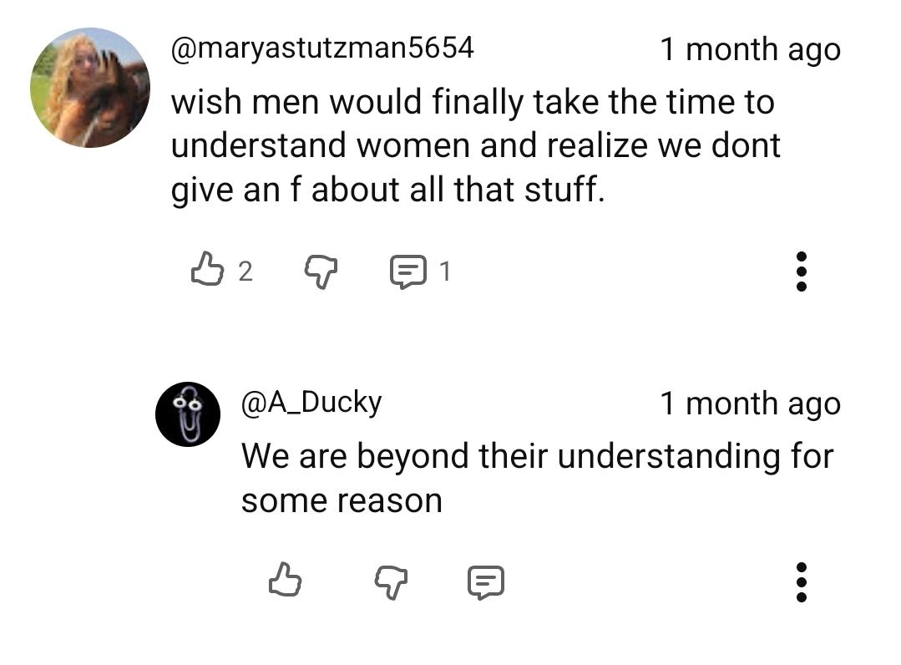Open three-dot options for @A_Ducky's reply
901x665 pixels.
click(x=801, y=581)
